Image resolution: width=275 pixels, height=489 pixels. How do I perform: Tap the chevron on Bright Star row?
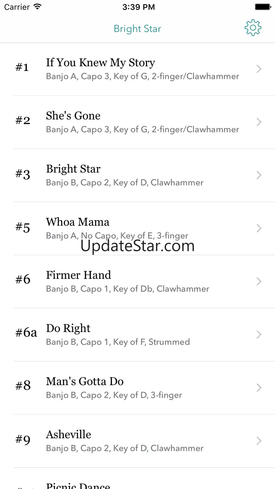click(x=259, y=175)
